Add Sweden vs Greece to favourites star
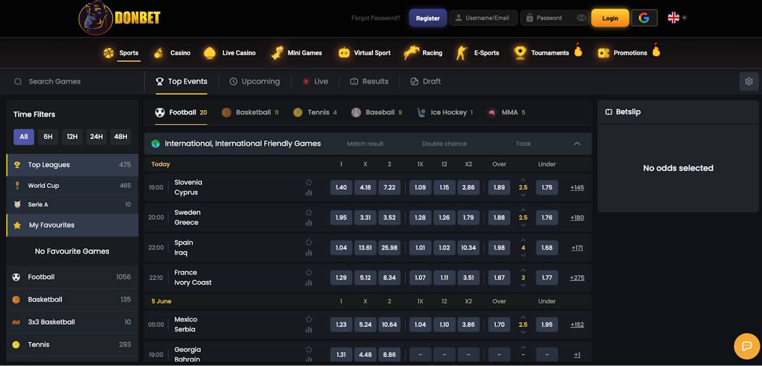This screenshot has height=366, width=762. pos(309,212)
